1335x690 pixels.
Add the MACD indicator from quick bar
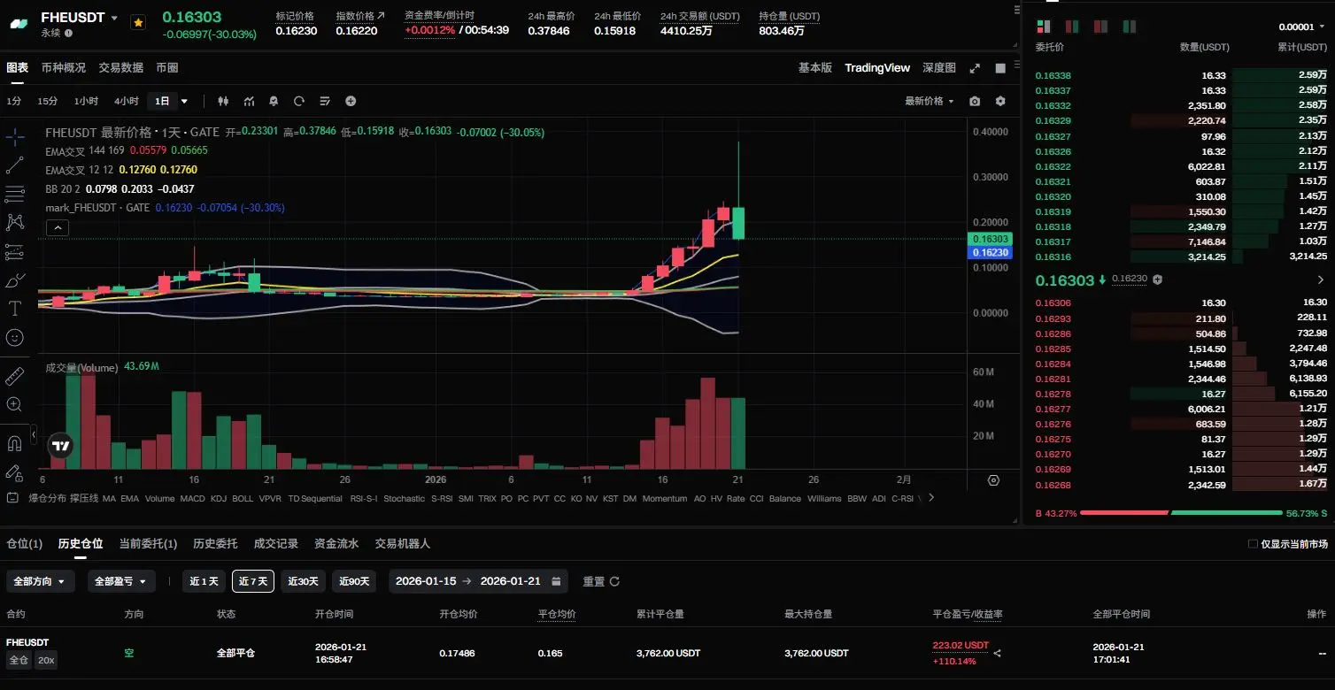click(x=192, y=498)
